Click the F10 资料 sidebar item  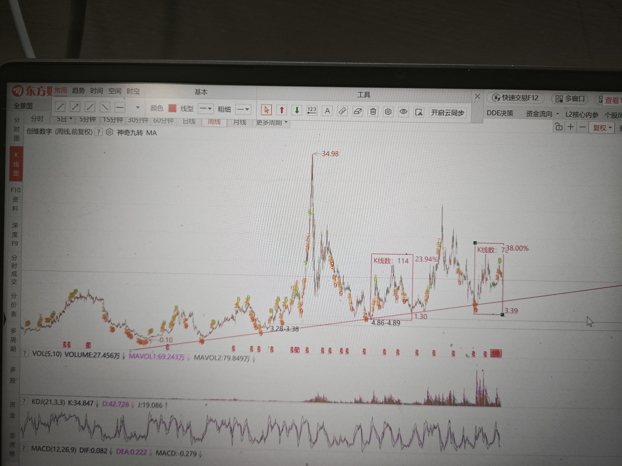(x=15, y=199)
